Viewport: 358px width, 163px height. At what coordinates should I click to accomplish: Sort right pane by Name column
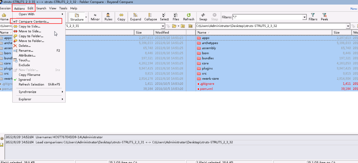(264, 32)
